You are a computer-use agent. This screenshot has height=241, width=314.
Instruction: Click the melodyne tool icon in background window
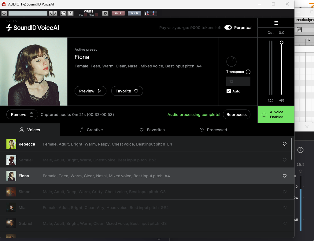(x=299, y=30)
